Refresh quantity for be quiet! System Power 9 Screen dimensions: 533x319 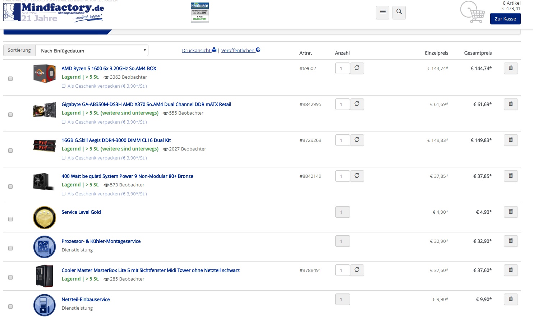357,176
